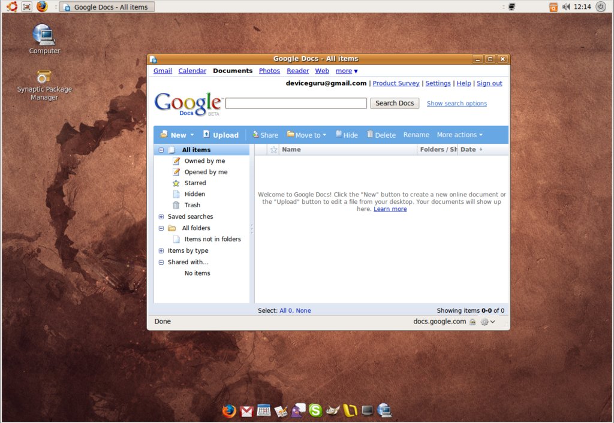Launch Gmail from the bottom dock

pos(246,412)
